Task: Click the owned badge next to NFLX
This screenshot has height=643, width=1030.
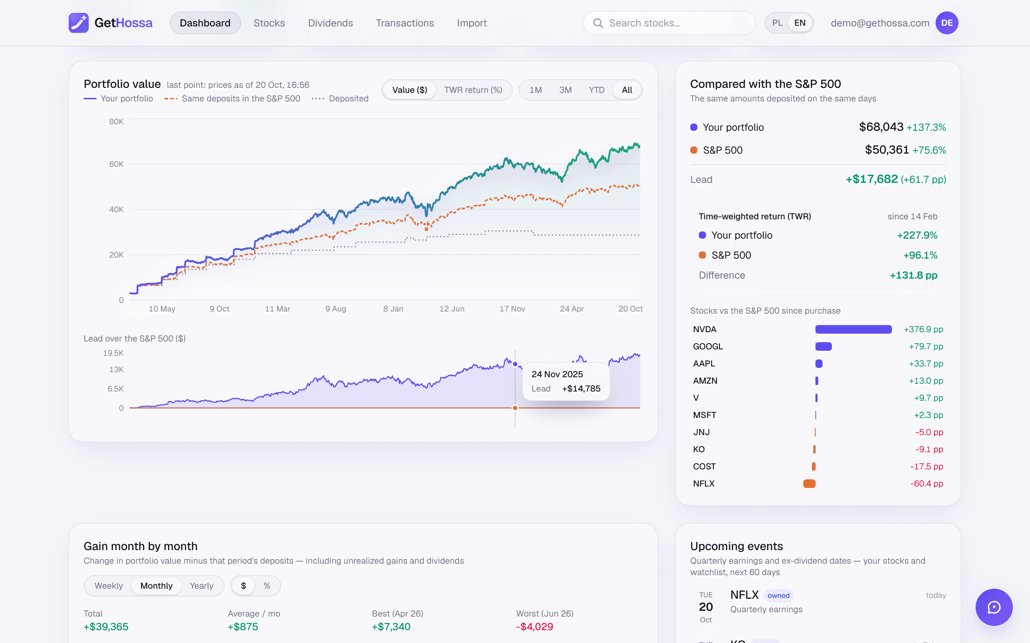Action: point(779,595)
